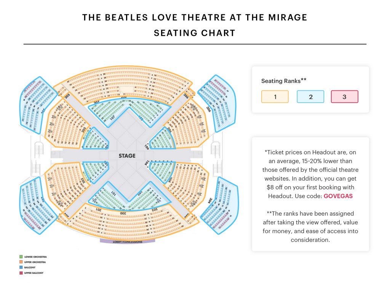The height and width of the screenshot is (292, 390).
Task: Choose section 207 label above stage
Action: click(96, 102)
